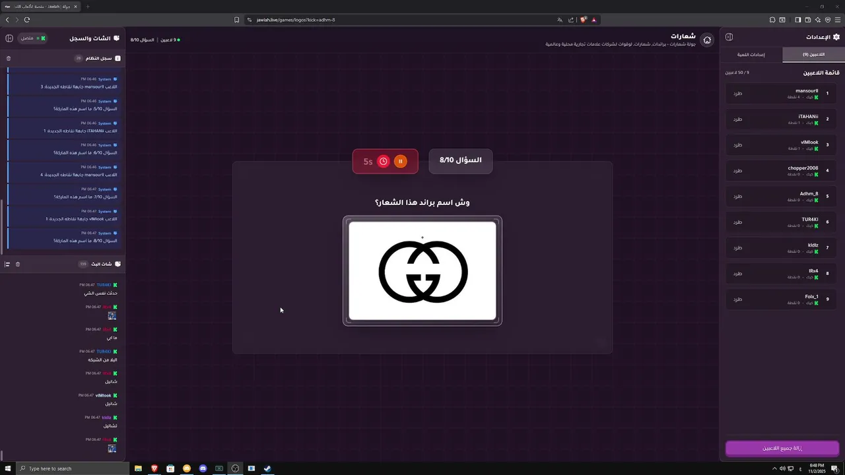
Task: Open Brave browser from the taskbar
Action: pyautogui.click(x=154, y=468)
